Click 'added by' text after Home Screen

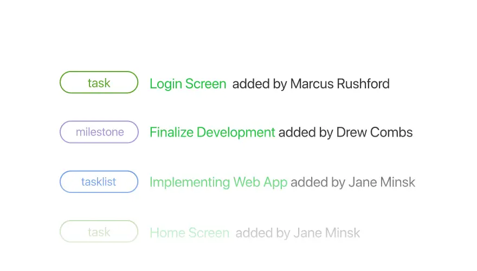coord(263,233)
